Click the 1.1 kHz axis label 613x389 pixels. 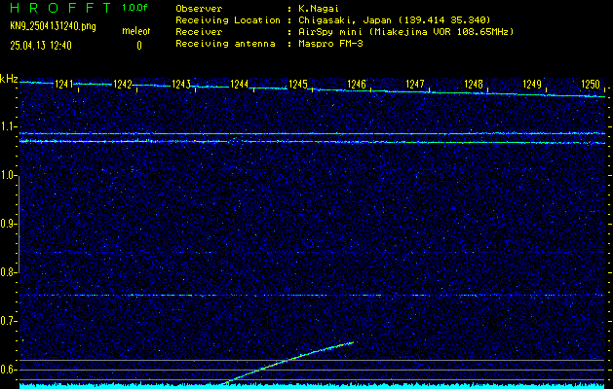(x=9, y=126)
